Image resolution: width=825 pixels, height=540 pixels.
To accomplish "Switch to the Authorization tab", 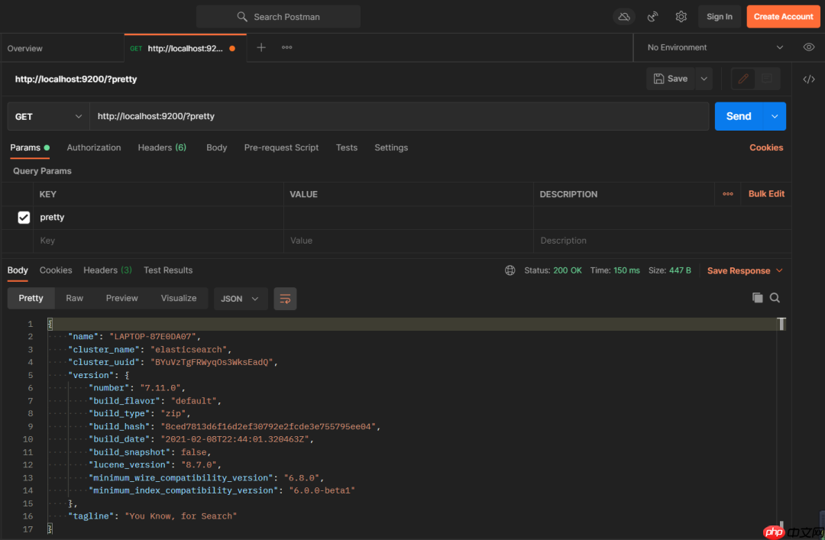I will pos(94,147).
